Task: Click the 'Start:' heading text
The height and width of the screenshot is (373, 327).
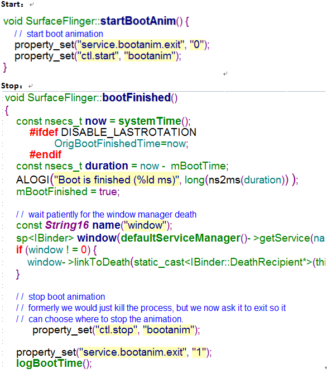Action: click(12, 4)
